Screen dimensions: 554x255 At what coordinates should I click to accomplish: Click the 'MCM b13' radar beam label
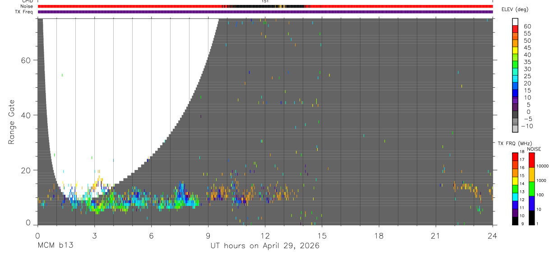pos(55,246)
